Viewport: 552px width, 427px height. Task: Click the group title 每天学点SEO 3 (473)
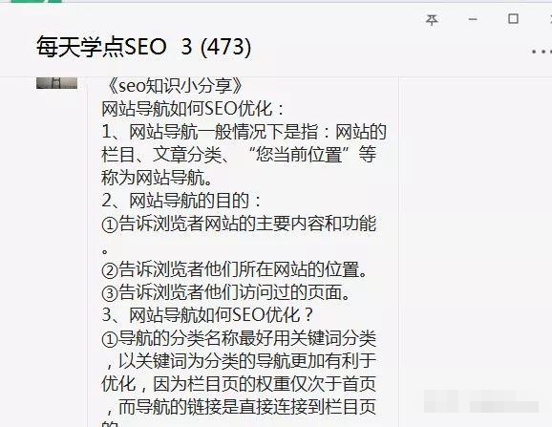point(143,47)
